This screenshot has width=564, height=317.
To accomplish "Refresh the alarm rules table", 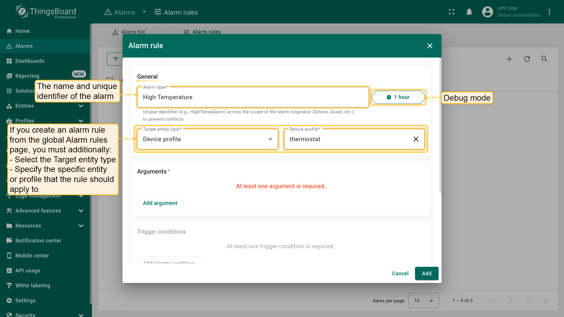I will tap(527, 59).
